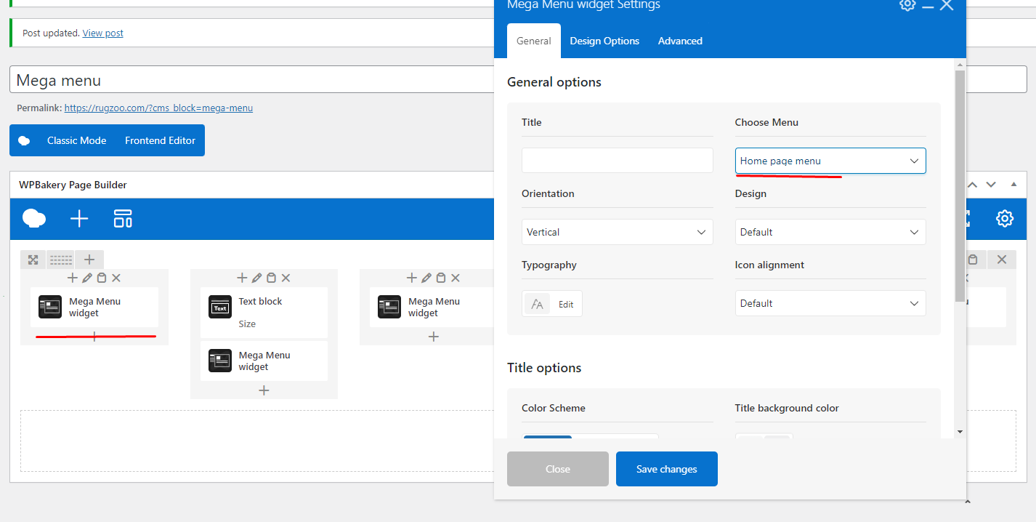Click prepend plus icon above the Text block
This screenshot has height=522, width=1036.
(x=242, y=278)
